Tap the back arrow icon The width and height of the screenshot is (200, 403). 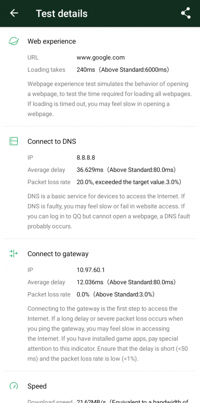pos(14,13)
